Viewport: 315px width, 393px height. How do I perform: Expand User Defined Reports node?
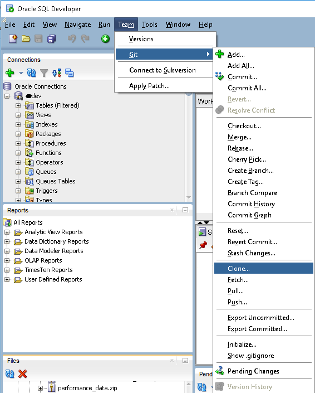[x=7, y=279]
